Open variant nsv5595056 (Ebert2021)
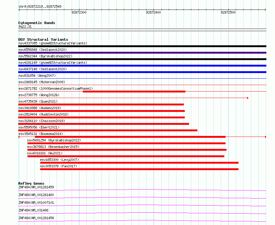Image resolution: width=275 pixels, height=225 pixels. (x=39, y=127)
